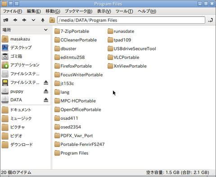Eject the DATA volume

(x=46, y=100)
